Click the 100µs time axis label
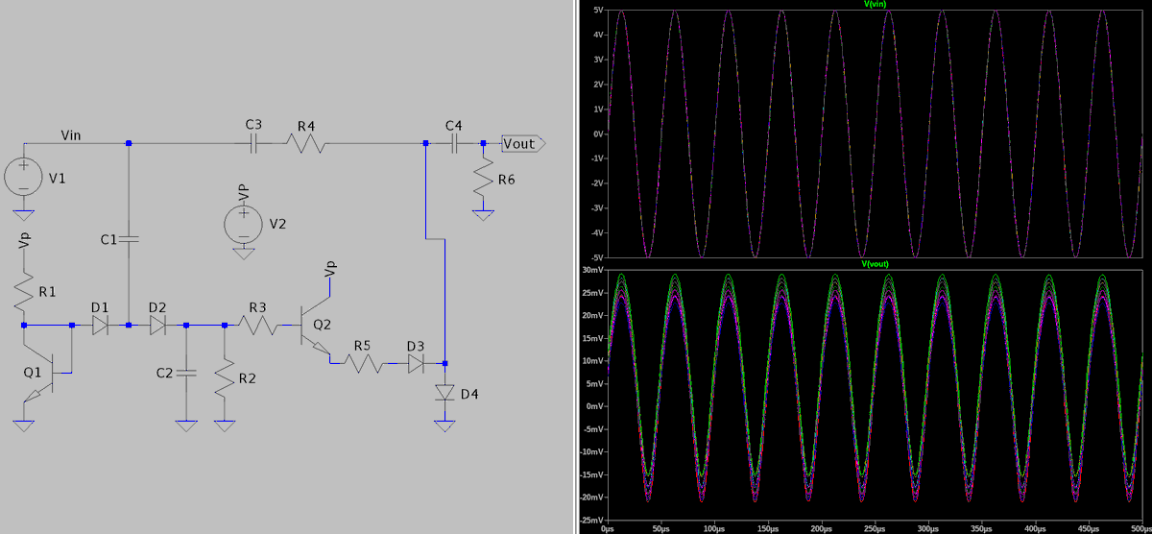This screenshot has height=534, width=1152. coord(713,528)
